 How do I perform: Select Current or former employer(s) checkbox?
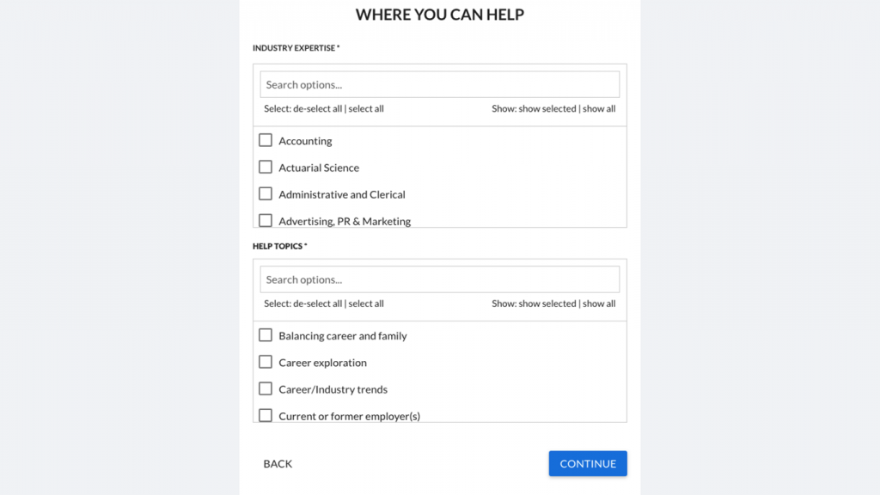[x=266, y=415]
